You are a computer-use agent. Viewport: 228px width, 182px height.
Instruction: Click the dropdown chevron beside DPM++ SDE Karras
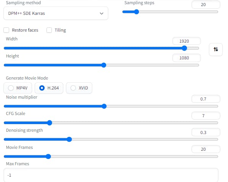pos(101,13)
